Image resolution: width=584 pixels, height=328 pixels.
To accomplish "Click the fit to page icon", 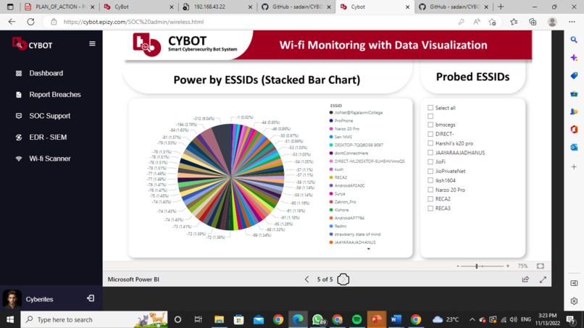I will [x=541, y=266].
